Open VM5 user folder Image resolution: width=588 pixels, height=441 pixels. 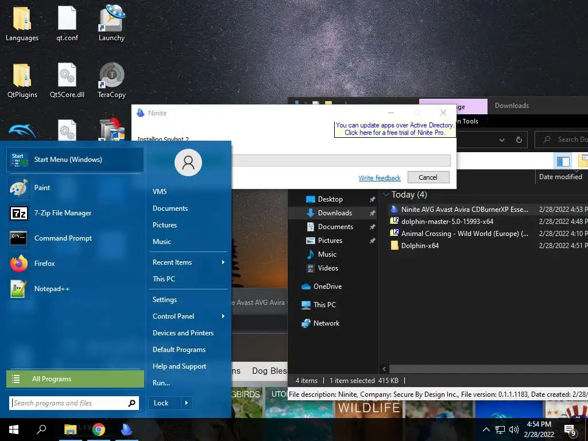click(160, 191)
